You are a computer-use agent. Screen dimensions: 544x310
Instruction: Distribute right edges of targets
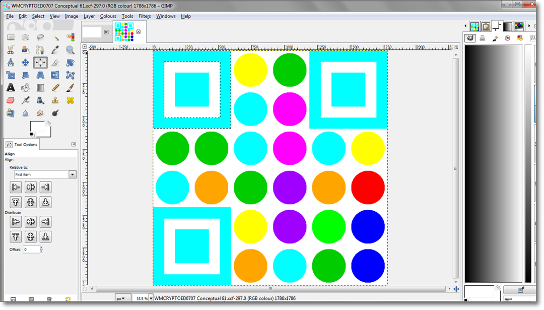point(45,222)
